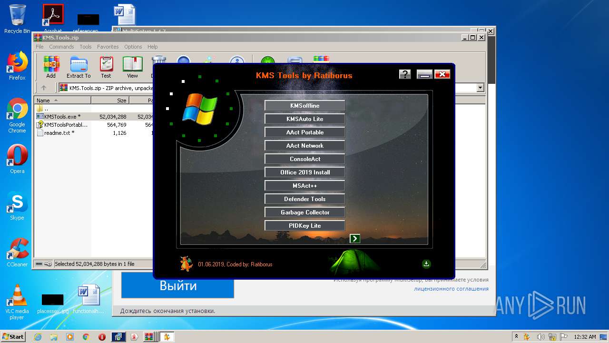
Task: Click the green arrow for next page
Action: click(355, 239)
